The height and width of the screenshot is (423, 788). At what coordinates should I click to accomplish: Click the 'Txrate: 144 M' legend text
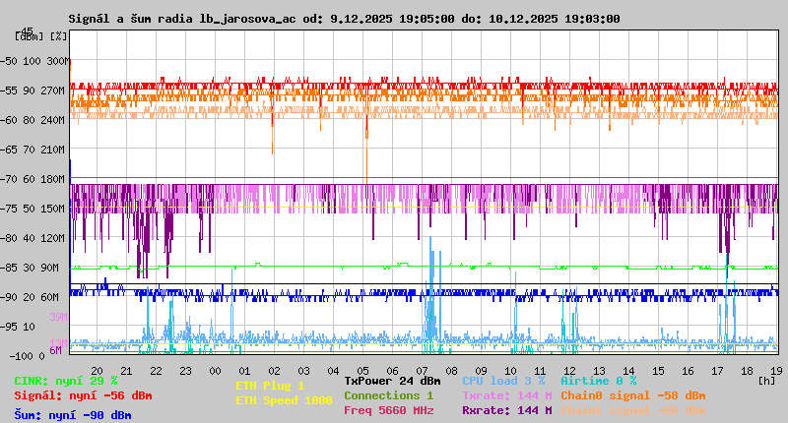pos(507,395)
